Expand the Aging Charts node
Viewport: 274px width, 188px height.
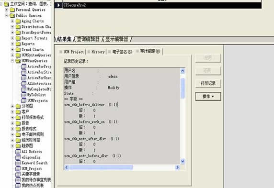pos(12,21)
